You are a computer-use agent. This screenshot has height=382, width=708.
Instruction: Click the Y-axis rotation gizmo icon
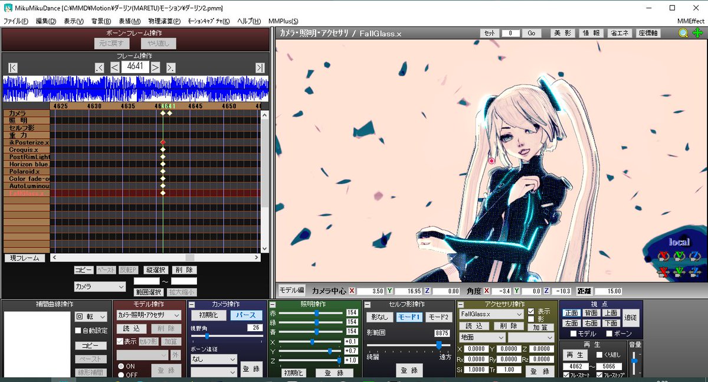click(x=679, y=256)
